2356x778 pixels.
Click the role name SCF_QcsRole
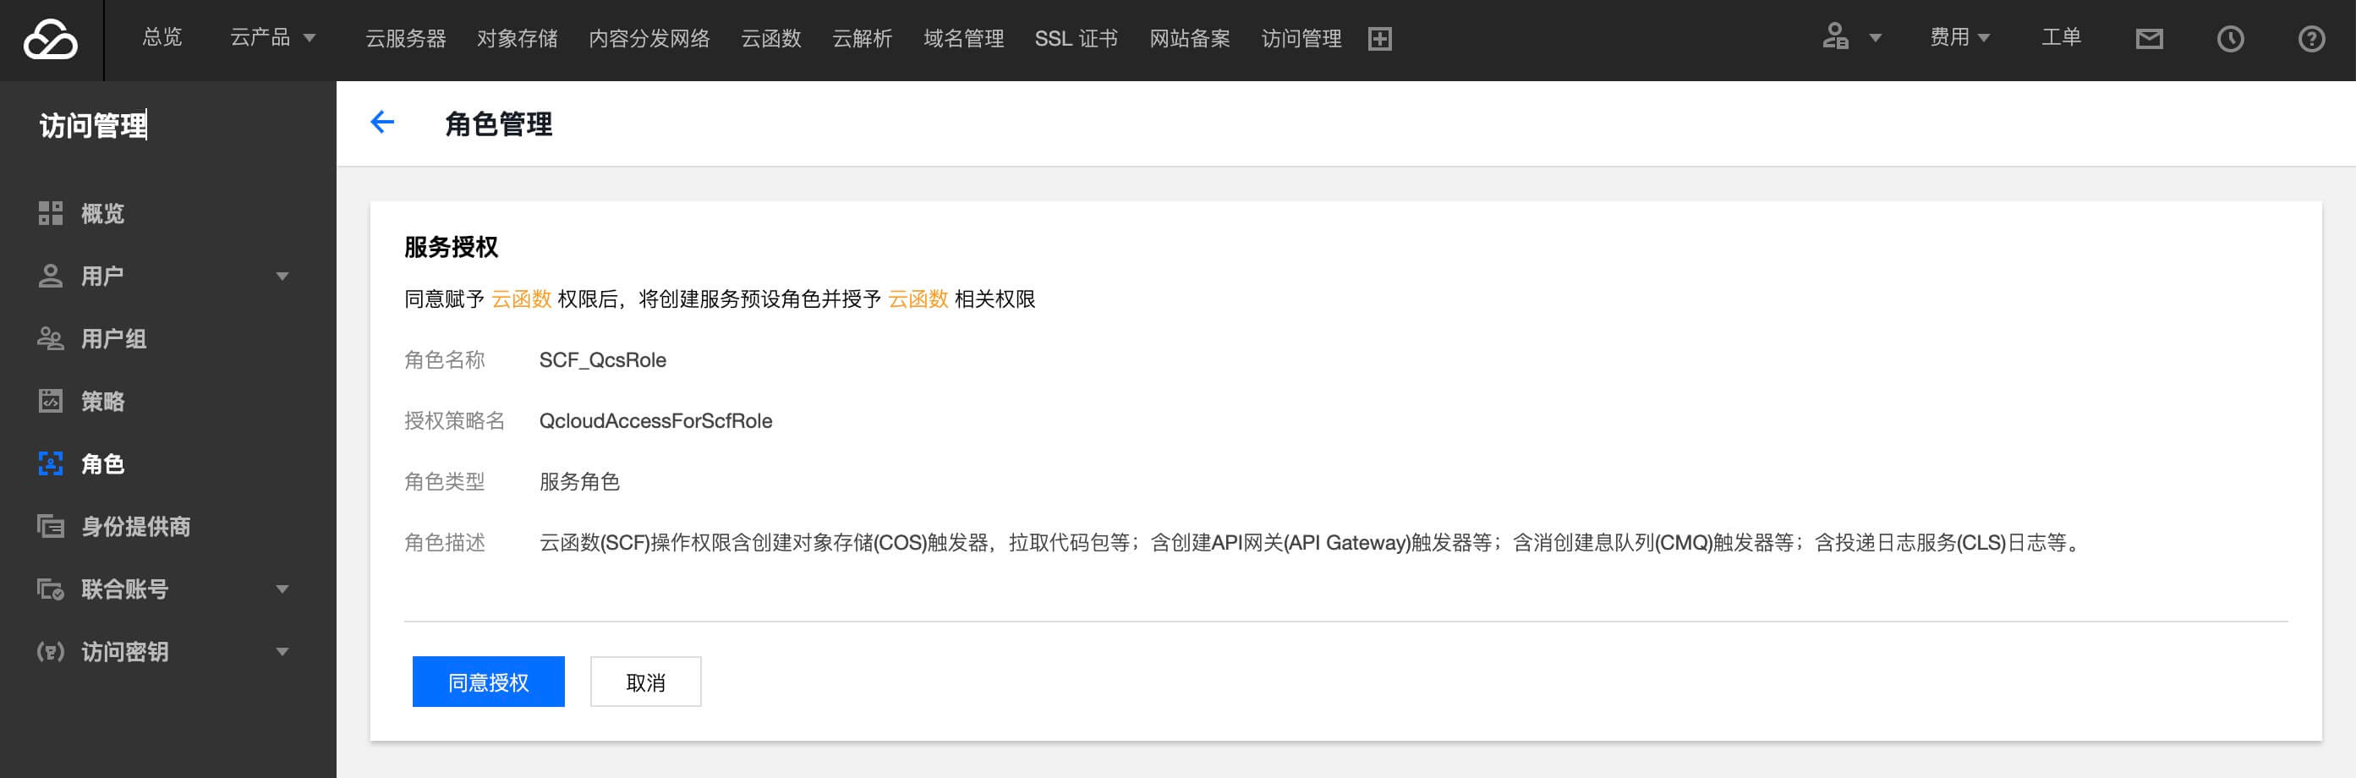(x=603, y=359)
